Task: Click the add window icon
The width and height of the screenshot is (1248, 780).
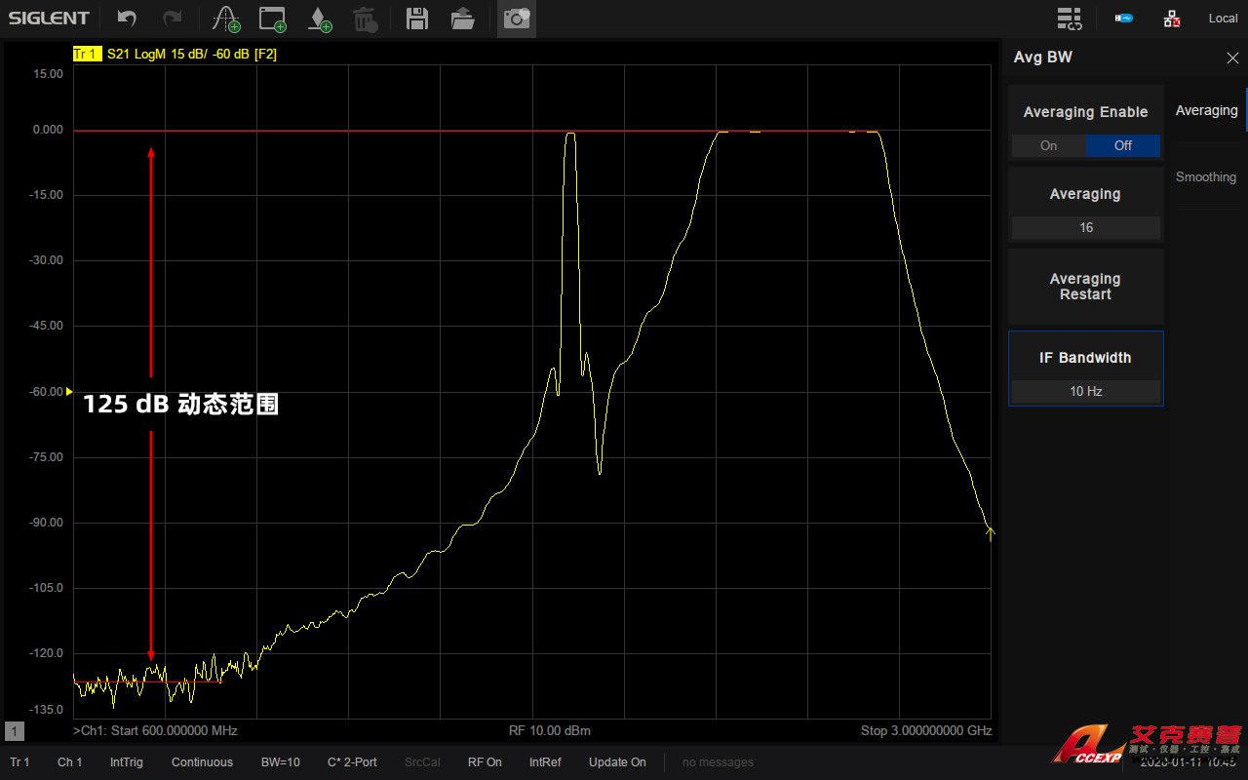Action: (x=273, y=19)
